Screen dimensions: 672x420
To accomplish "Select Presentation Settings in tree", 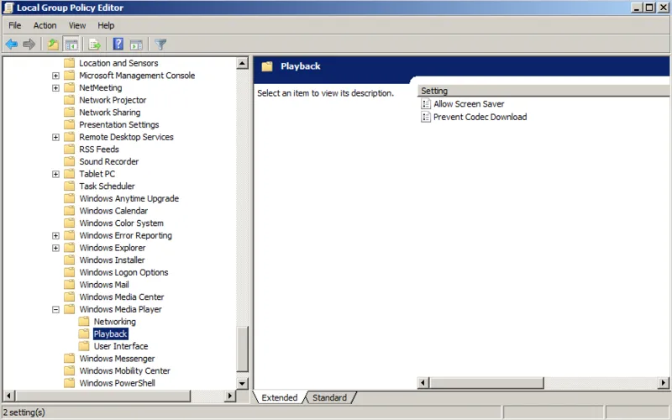I will click(119, 124).
